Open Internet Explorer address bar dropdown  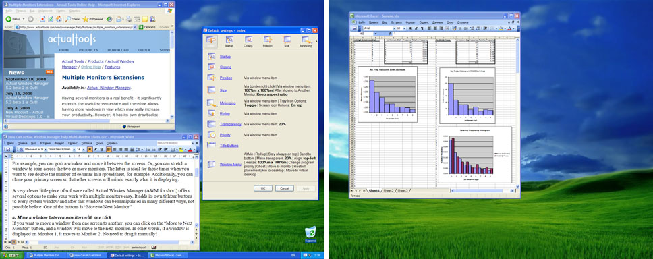point(134,27)
